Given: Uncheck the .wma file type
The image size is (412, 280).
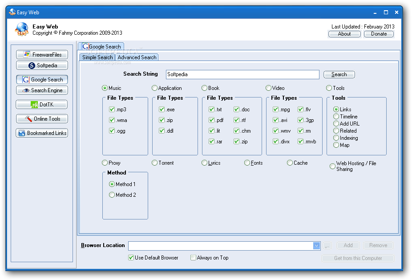Looking at the screenshot, I should pos(112,120).
